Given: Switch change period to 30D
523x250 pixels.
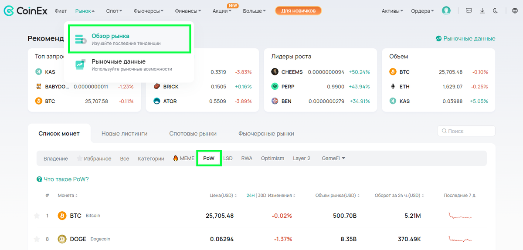Looking at the screenshot, I should pyautogui.click(x=261, y=196).
